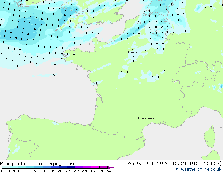
Task: Click the '50' legend scale label
Action: [x=109, y=171]
